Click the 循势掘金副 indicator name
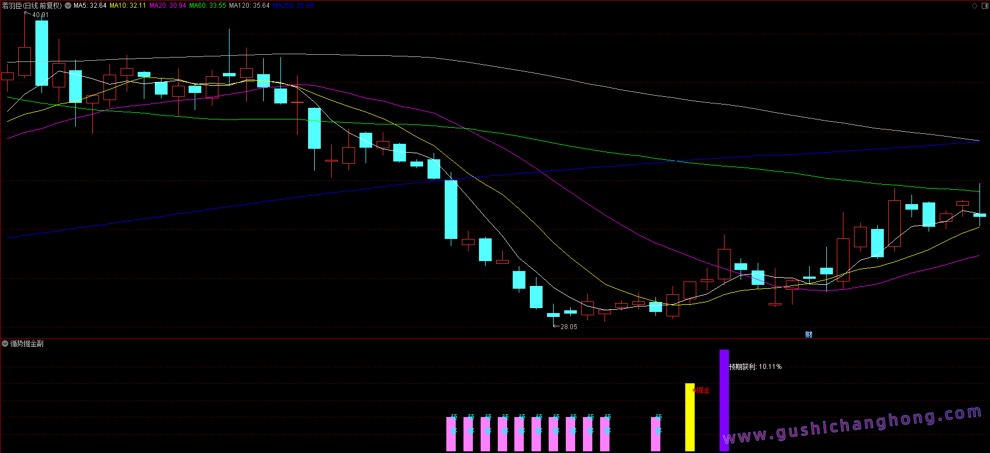The image size is (990, 453). [x=27, y=343]
